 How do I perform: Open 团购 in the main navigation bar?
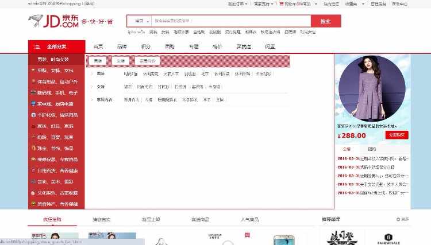(170, 46)
